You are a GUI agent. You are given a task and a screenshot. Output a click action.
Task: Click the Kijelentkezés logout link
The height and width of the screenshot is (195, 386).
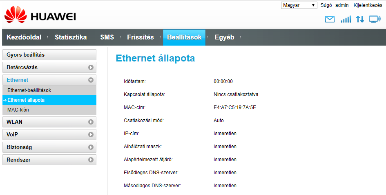[x=368, y=5]
